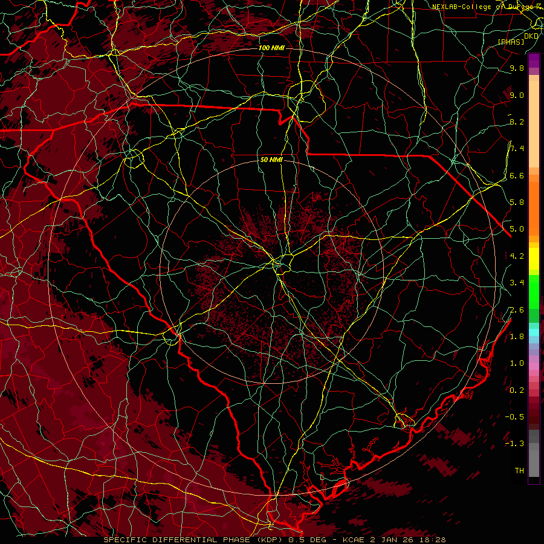
Task: Click the 1.0 legend value
Action: tap(517, 363)
